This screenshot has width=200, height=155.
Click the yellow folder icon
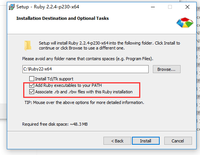[28, 46]
